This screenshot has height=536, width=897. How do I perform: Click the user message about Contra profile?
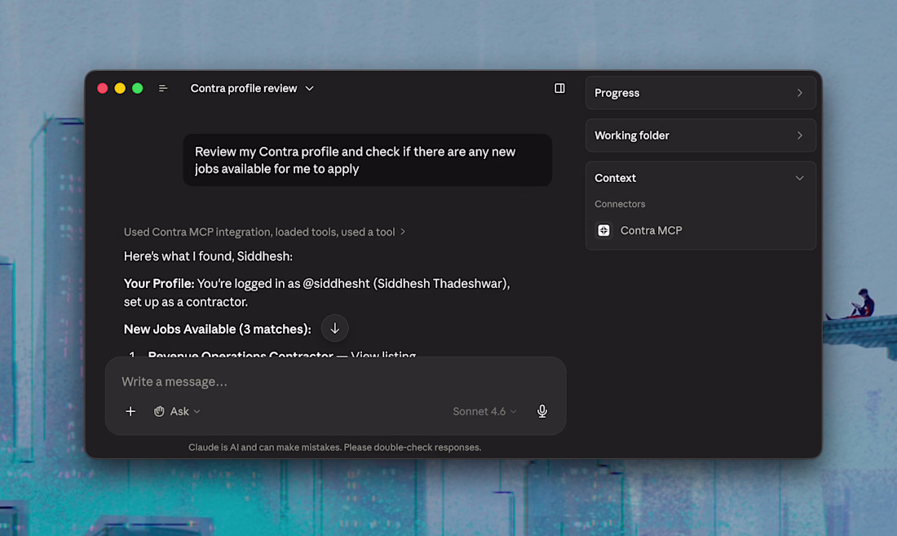coord(367,160)
